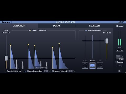Click the 'Kick' label text
The image size is (126, 94).
coord(85,61)
